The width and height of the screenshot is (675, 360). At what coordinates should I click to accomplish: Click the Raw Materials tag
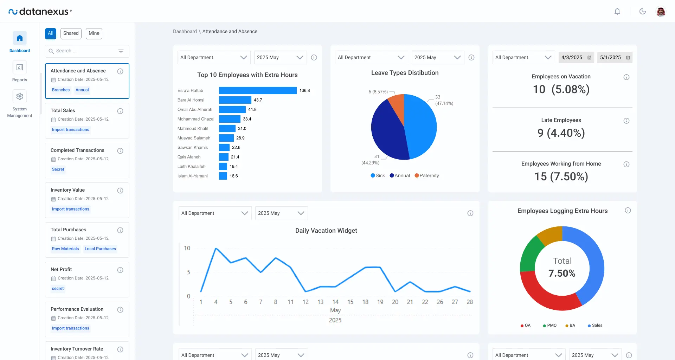(x=65, y=249)
